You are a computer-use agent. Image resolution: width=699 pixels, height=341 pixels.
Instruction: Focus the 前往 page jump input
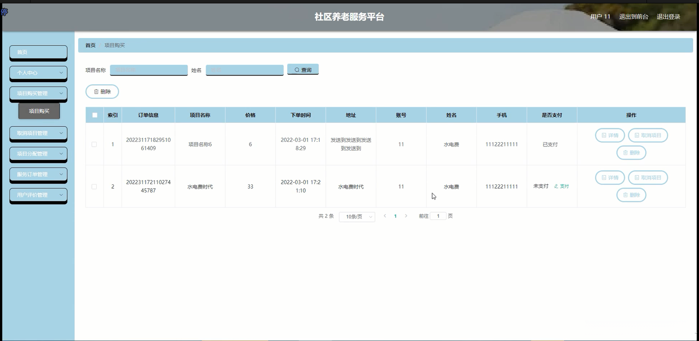tap(438, 216)
